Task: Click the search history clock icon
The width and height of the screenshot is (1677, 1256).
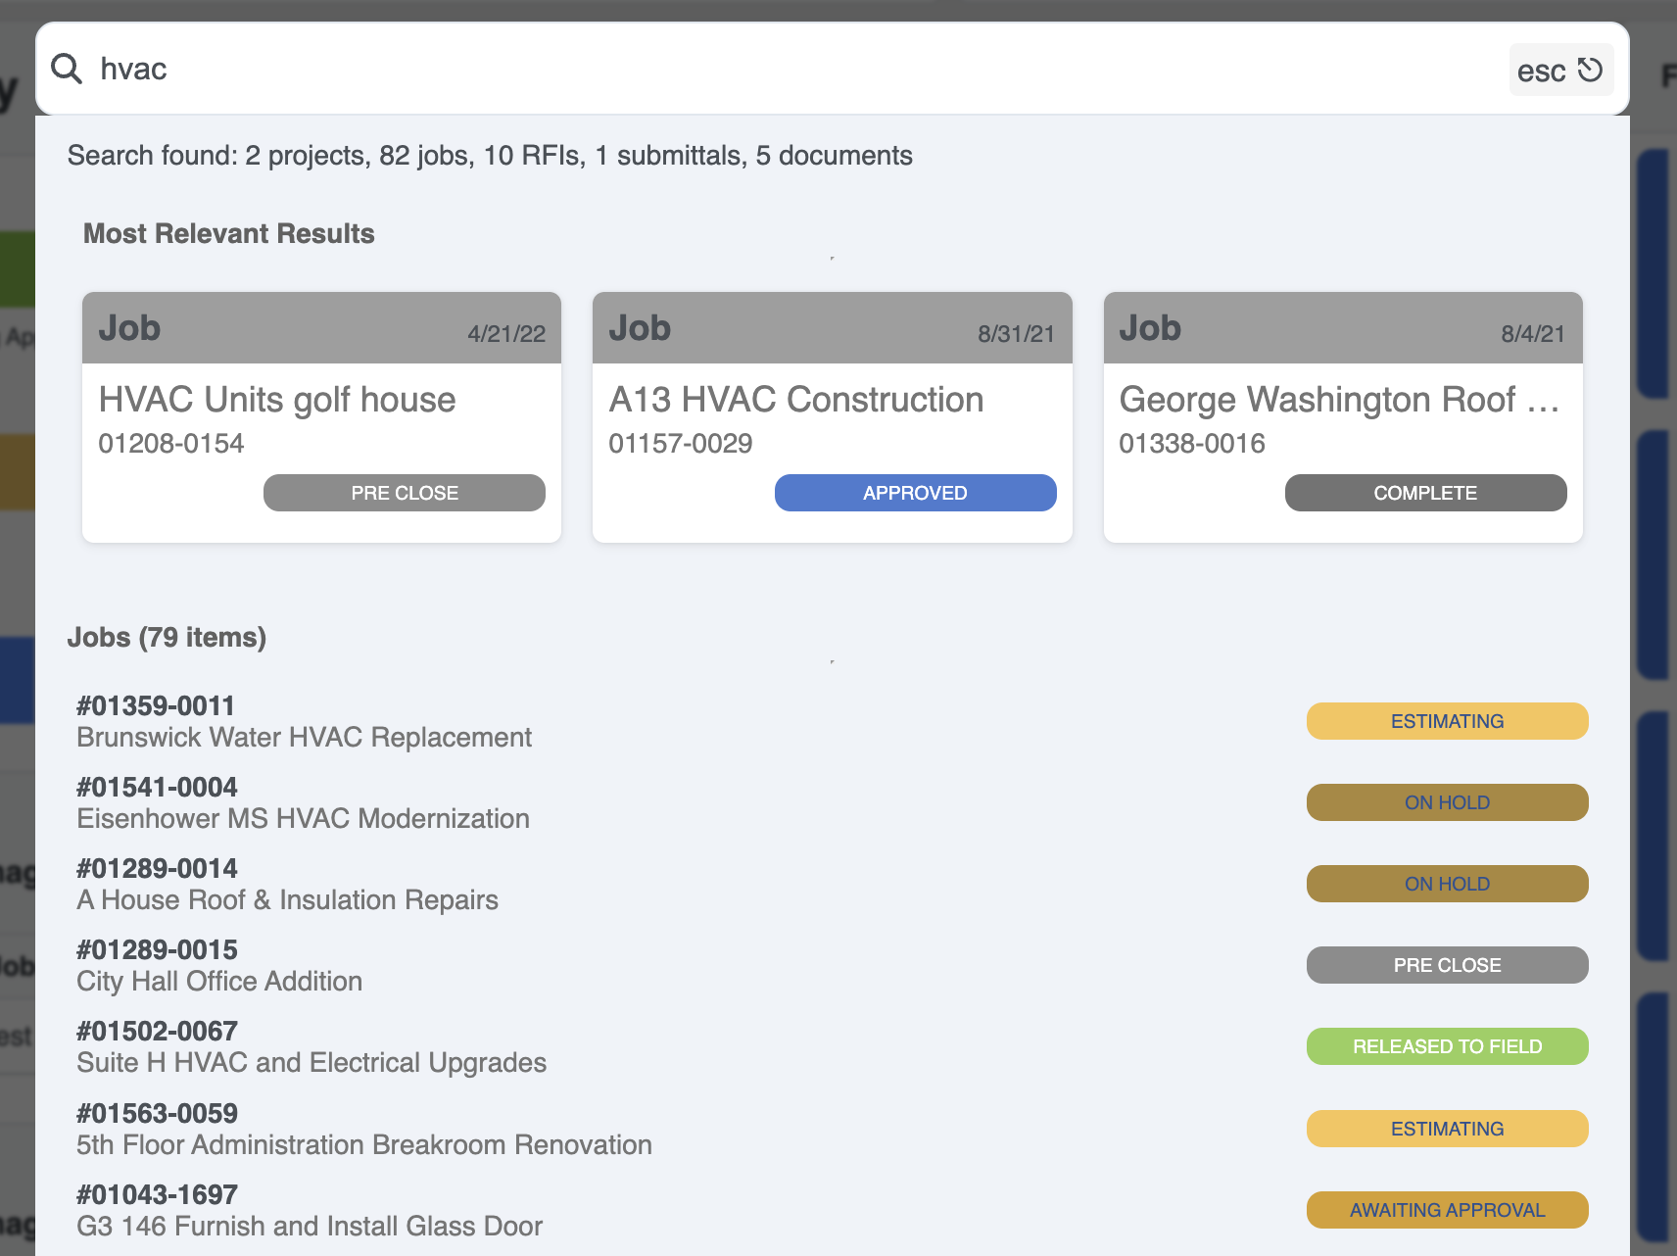Action: coord(1590,70)
